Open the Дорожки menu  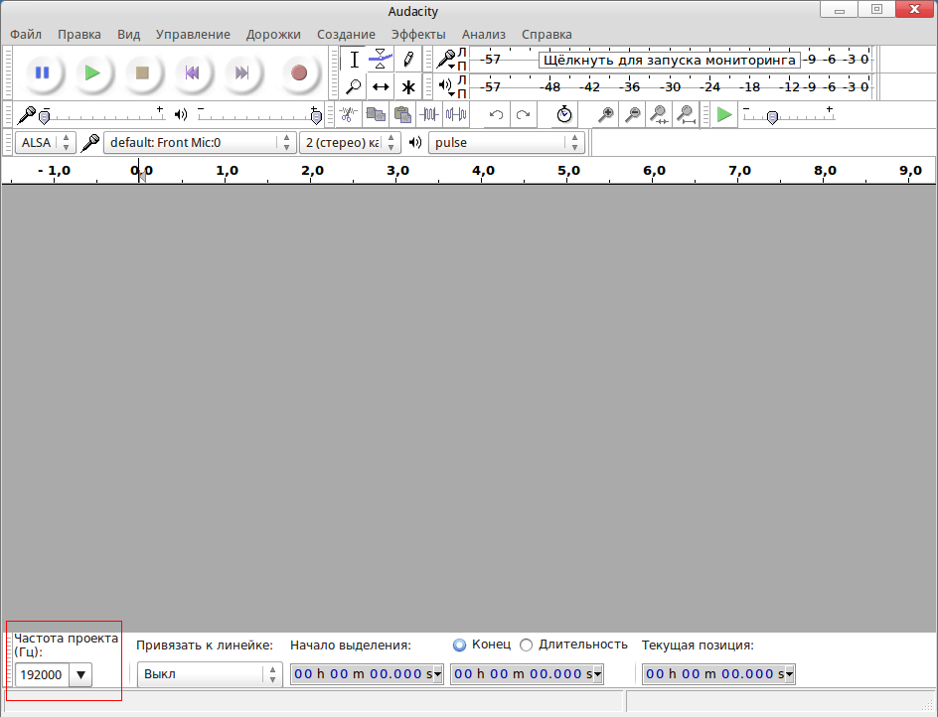[273, 34]
